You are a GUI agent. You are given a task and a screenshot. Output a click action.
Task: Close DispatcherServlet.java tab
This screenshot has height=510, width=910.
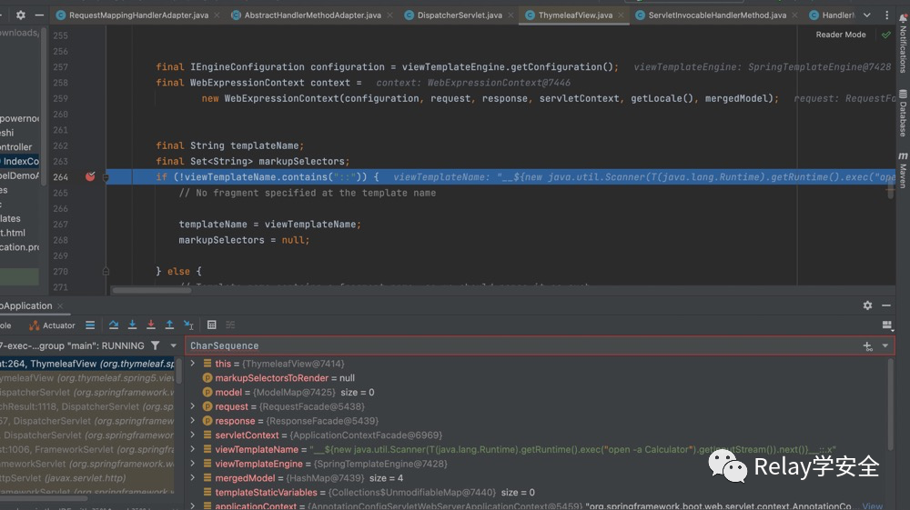click(x=511, y=15)
